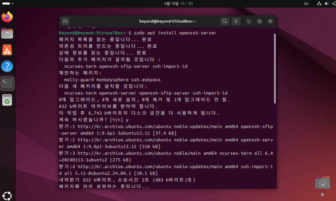Click the 받기:4 ssh-import-id download line

[166, 170]
